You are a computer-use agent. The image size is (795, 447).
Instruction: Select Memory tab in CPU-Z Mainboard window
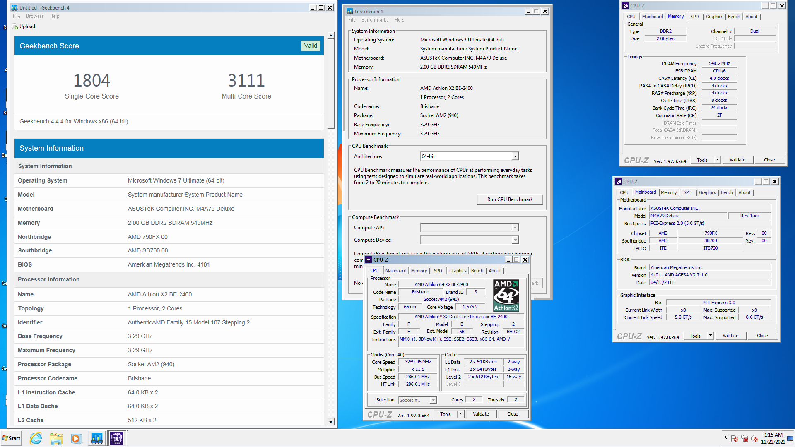tap(669, 192)
